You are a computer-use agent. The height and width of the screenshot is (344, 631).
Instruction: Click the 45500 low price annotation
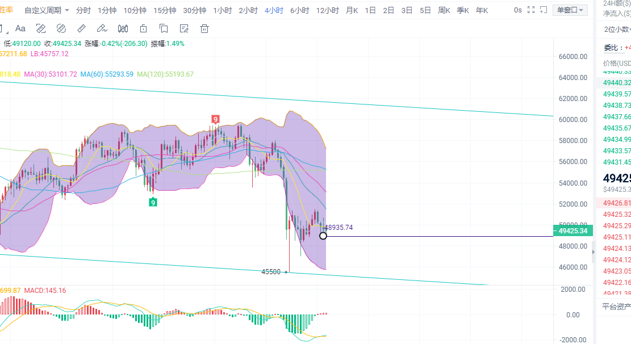271,272
